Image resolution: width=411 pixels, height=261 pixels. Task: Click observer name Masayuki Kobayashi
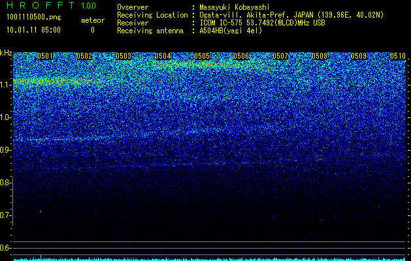pyautogui.click(x=235, y=7)
